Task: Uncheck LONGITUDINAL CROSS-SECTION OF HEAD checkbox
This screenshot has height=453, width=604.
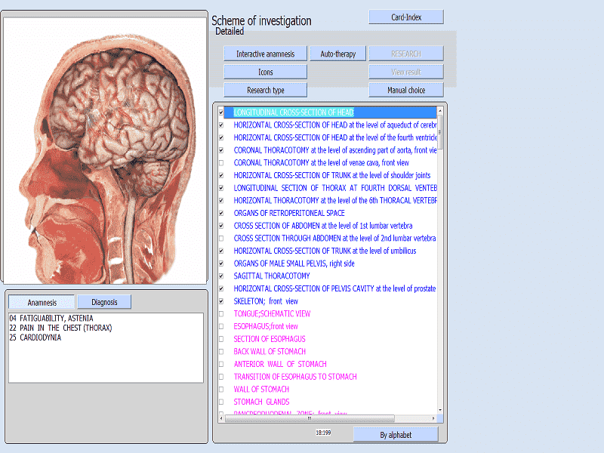Action: tap(221, 112)
